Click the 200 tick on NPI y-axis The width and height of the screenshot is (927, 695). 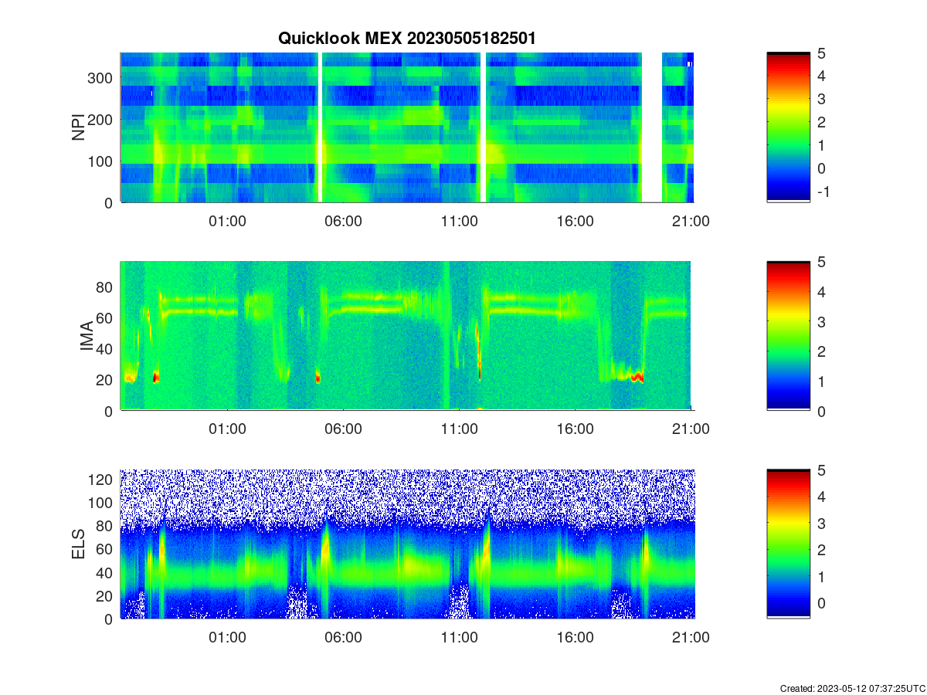101,120
